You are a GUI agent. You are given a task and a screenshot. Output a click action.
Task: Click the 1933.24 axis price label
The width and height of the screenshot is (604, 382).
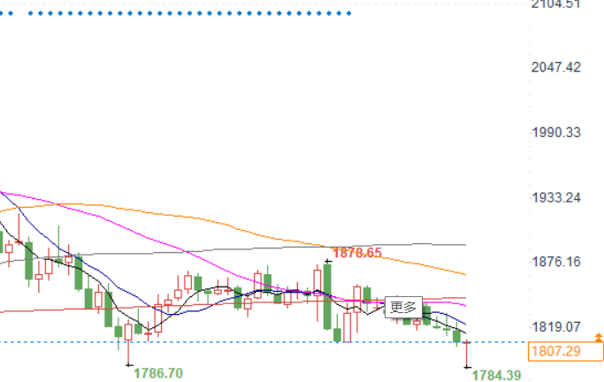click(556, 197)
